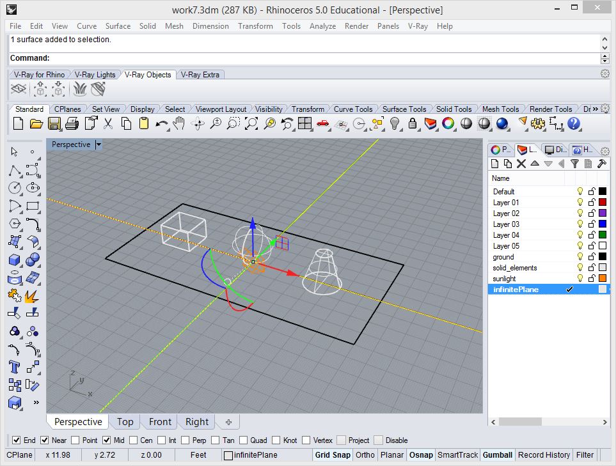This screenshot has width=616, height=466.
Task: Click the padlock Lock objects icon
Action: [x=413, y=124]
